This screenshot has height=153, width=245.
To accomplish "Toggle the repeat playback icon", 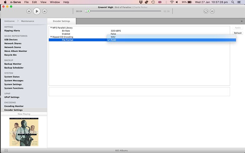I will tap(206, 11).
